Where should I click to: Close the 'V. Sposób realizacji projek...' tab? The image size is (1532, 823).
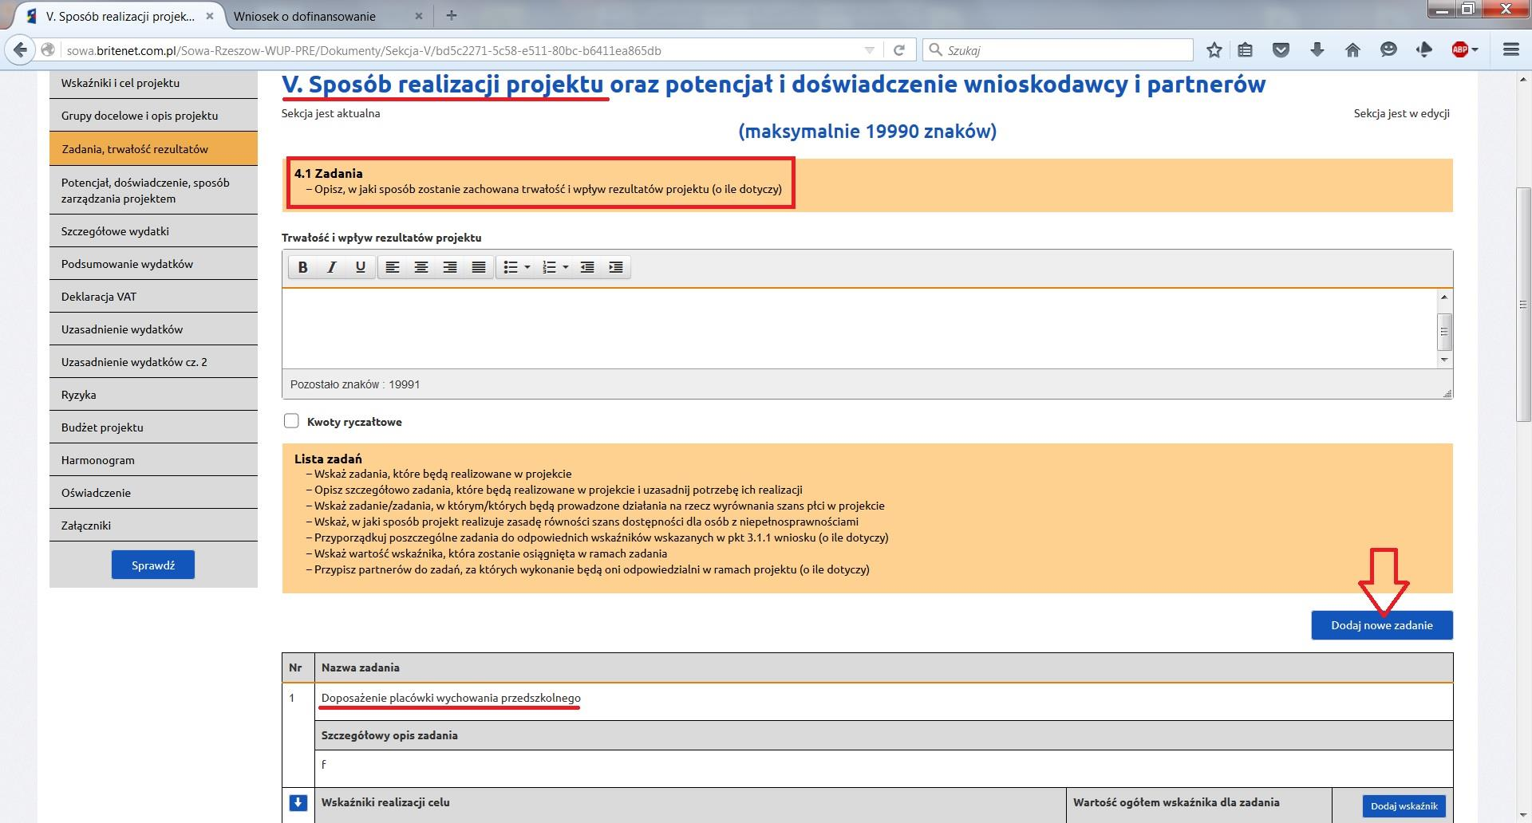[210, 16]
